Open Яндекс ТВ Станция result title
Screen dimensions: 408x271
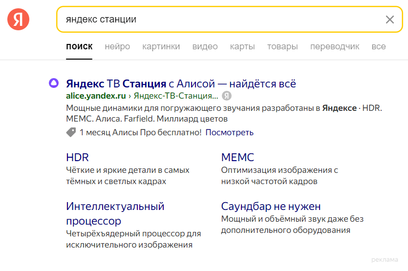pyautogui.click(x=181, y=83)
